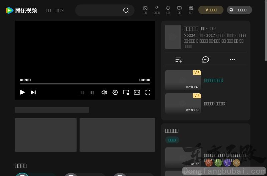
Task: Click the Tencent Video logo
Action: [21, 10]
